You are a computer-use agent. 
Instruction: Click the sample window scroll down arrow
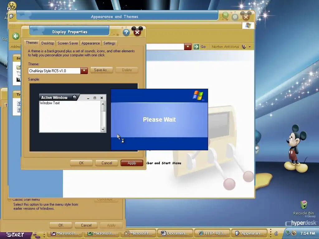pyautogui.click(x=103, y=129)
